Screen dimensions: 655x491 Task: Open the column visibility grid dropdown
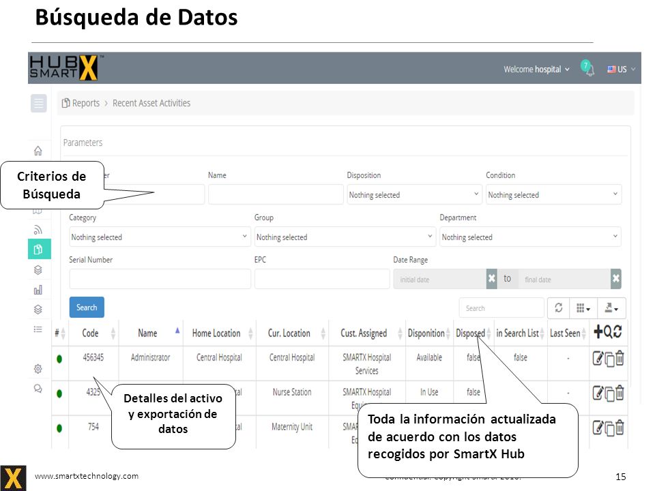583,308
